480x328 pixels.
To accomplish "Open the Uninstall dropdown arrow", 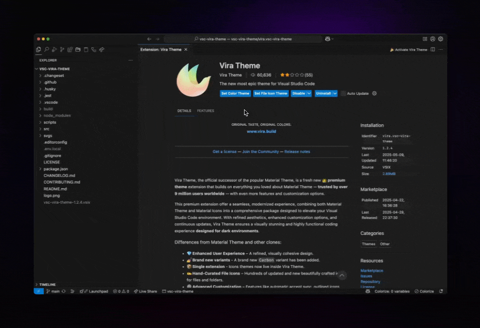I will (335, 93).
